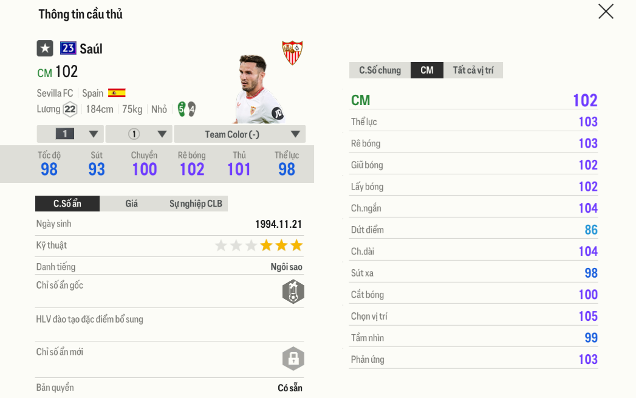Click the favorite star icon beside Saúl
Image resolution: width=636 pixels, height=398 pixels.
[45, 49]
